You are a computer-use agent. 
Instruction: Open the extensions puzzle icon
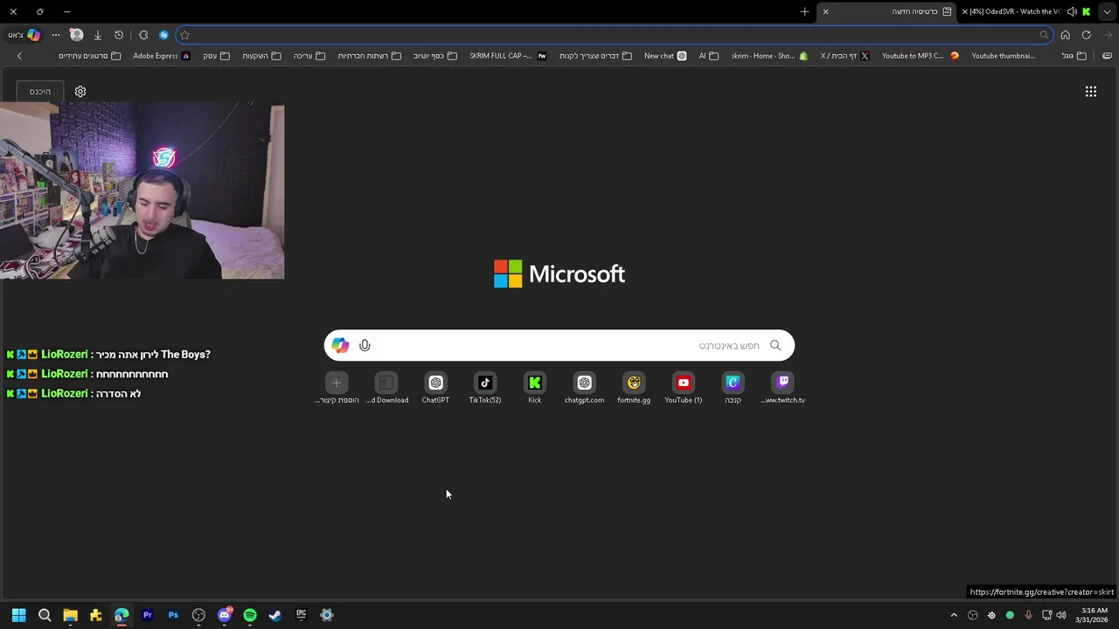pos(143,35)
